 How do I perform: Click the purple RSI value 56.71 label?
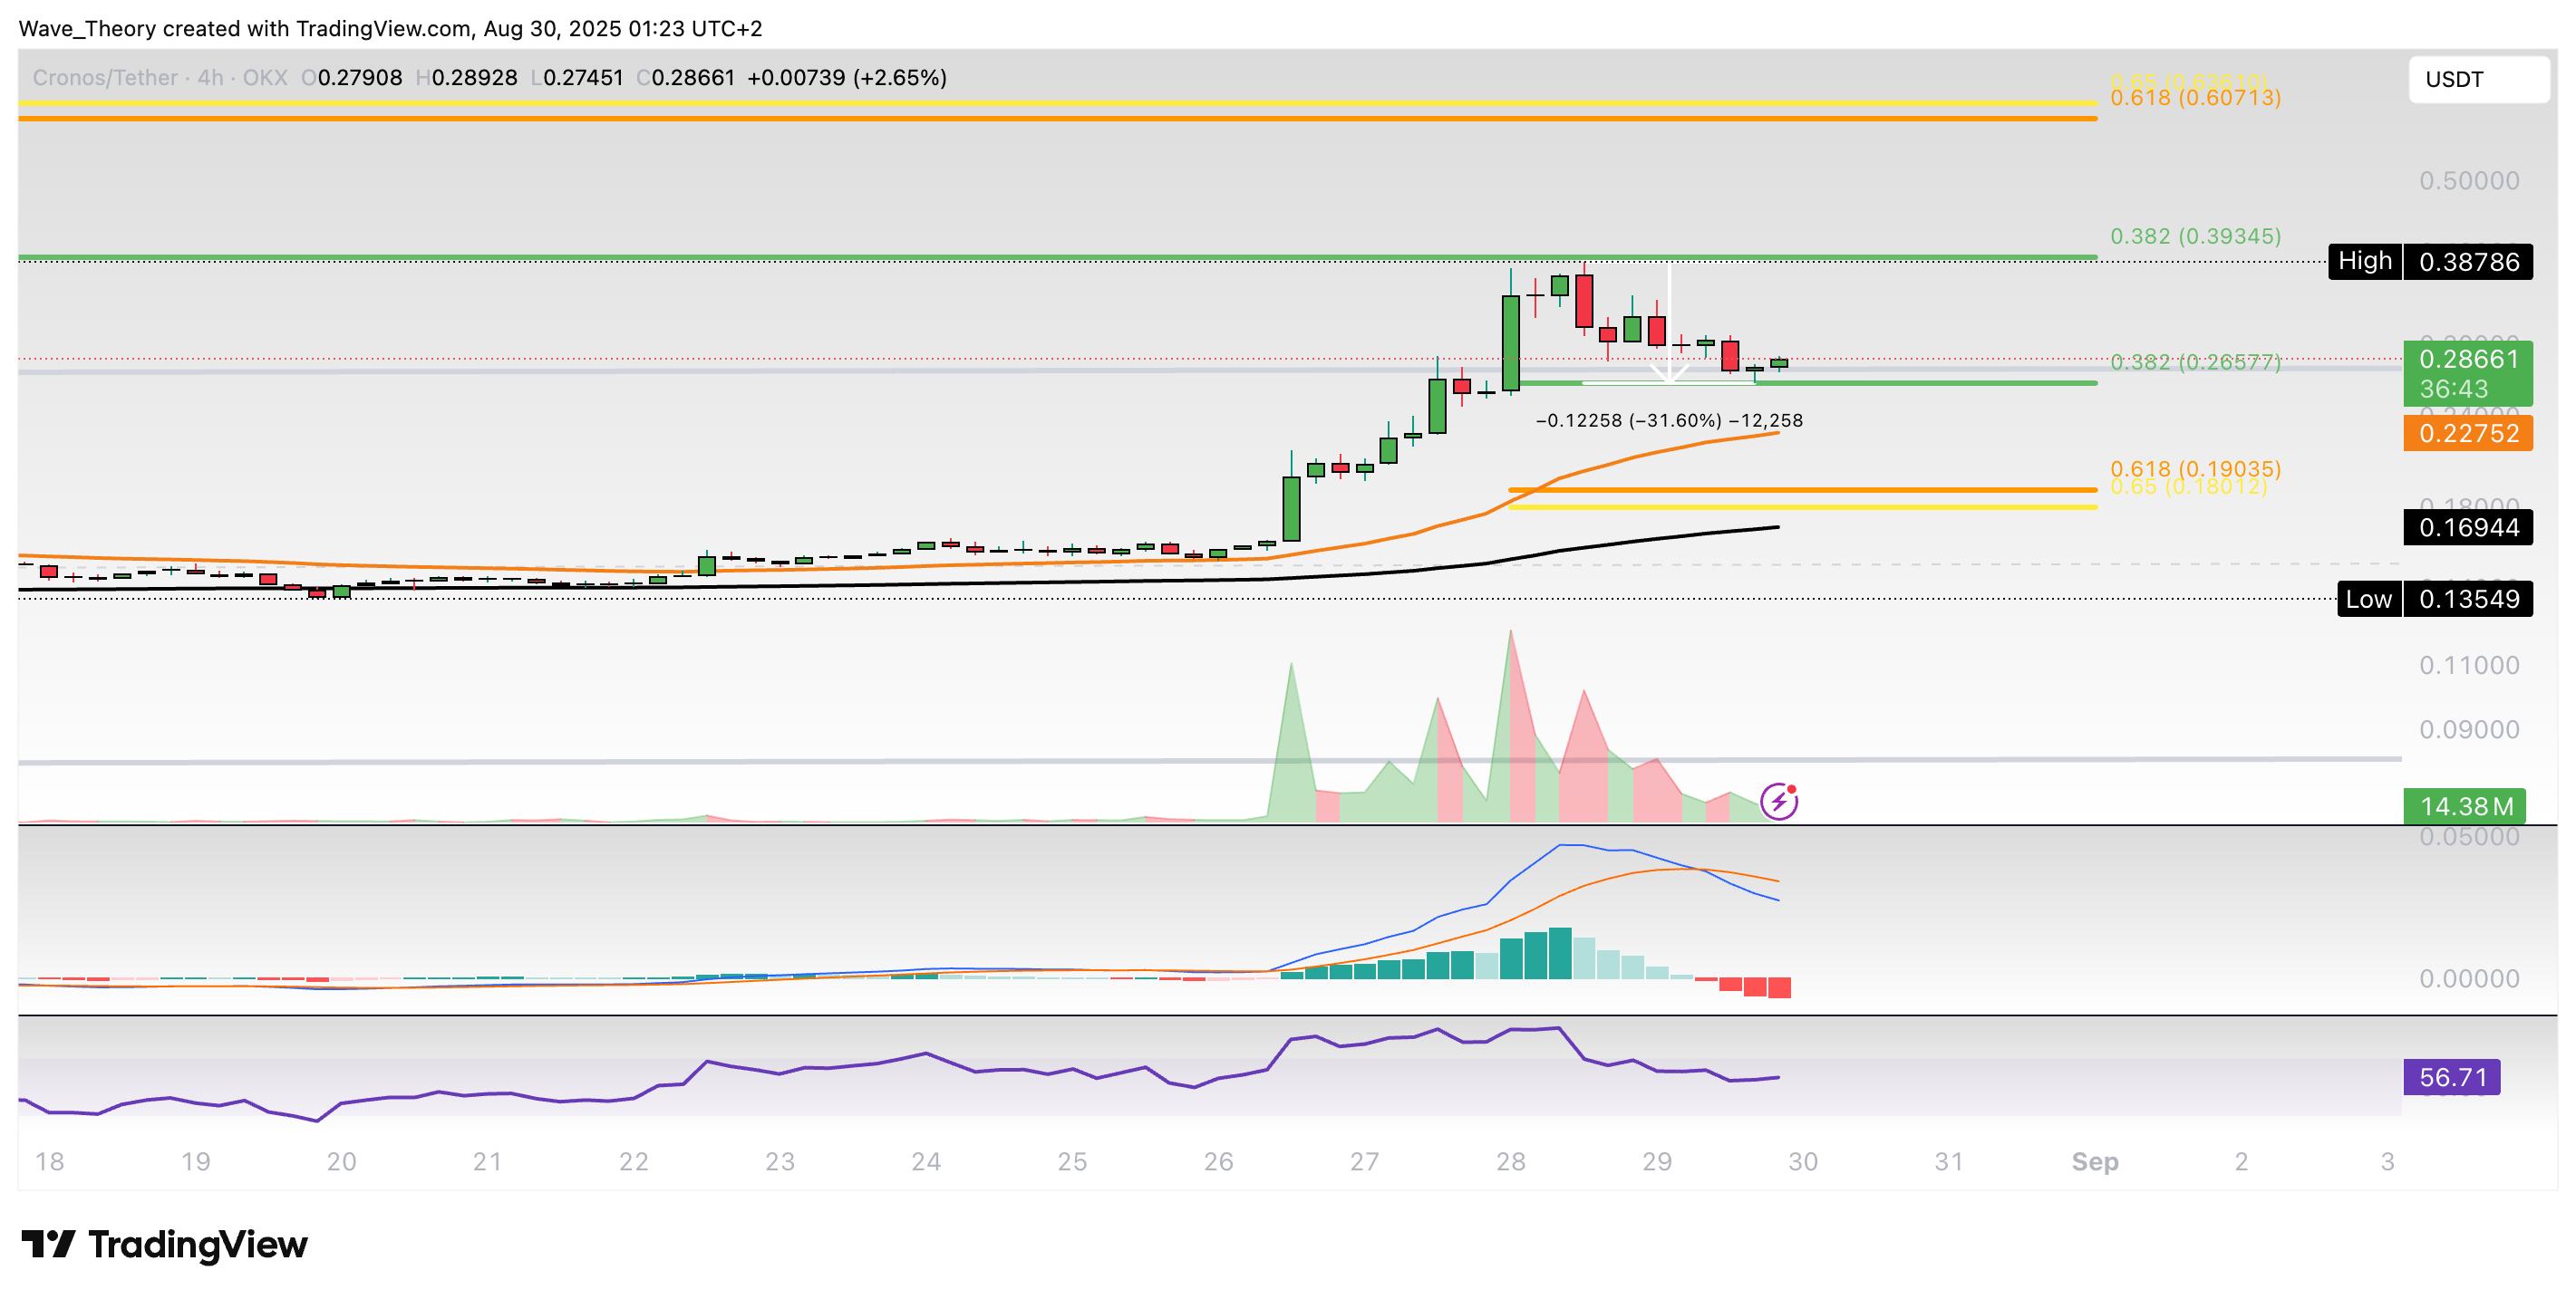click(x=2451, y=1077)
